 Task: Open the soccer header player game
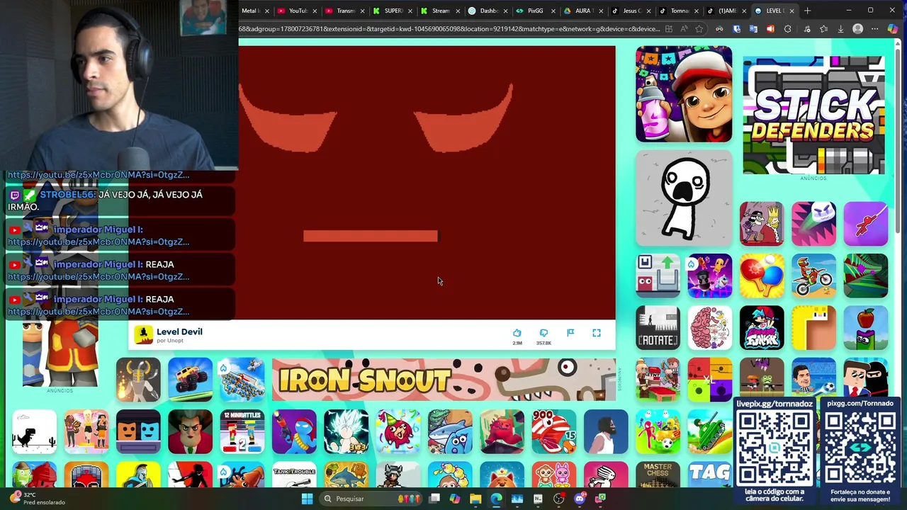click(813, 378)
